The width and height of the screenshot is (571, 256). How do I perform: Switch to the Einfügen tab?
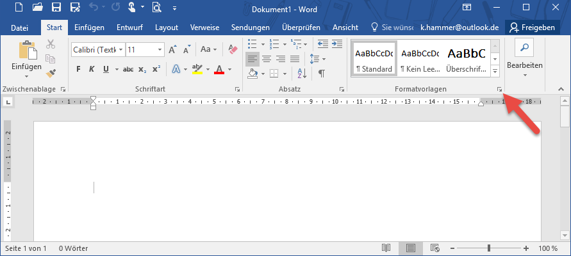[89, 28]
